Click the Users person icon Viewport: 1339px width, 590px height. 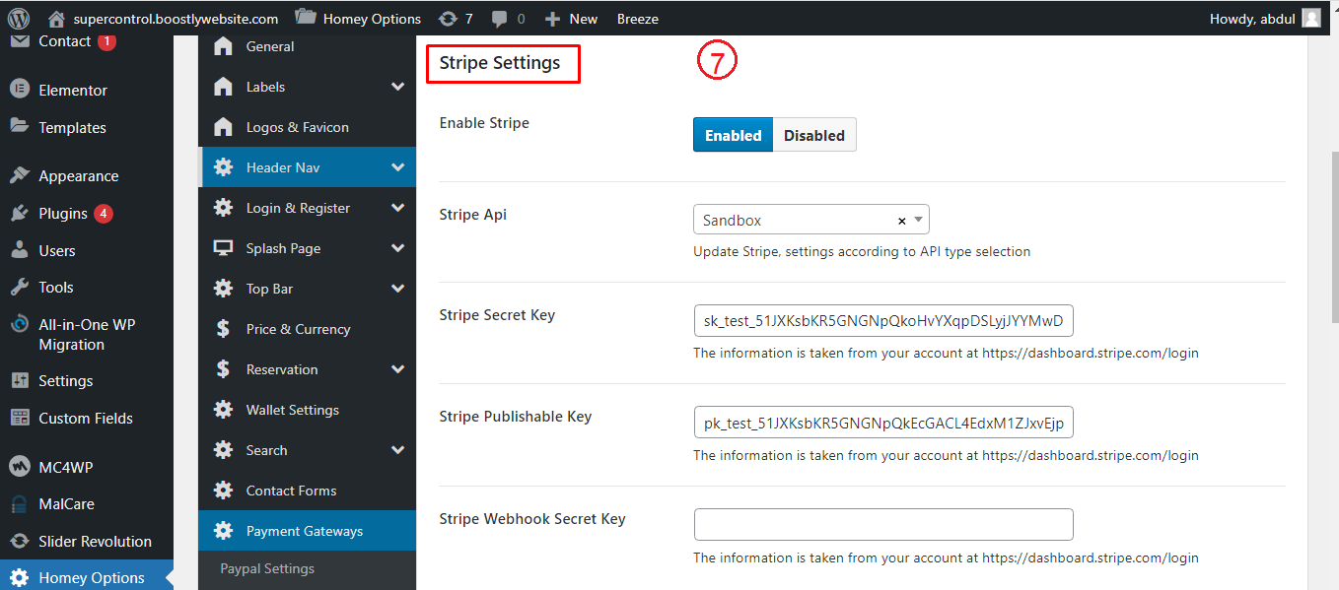coord(19,250)
